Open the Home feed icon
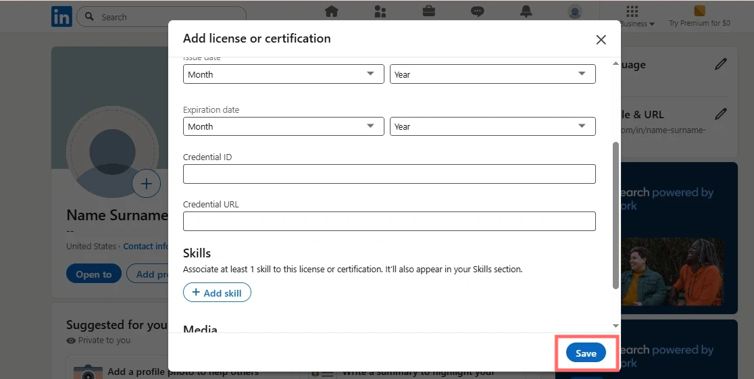This screenshot has width=754, height=379. [x=331, y=11]
